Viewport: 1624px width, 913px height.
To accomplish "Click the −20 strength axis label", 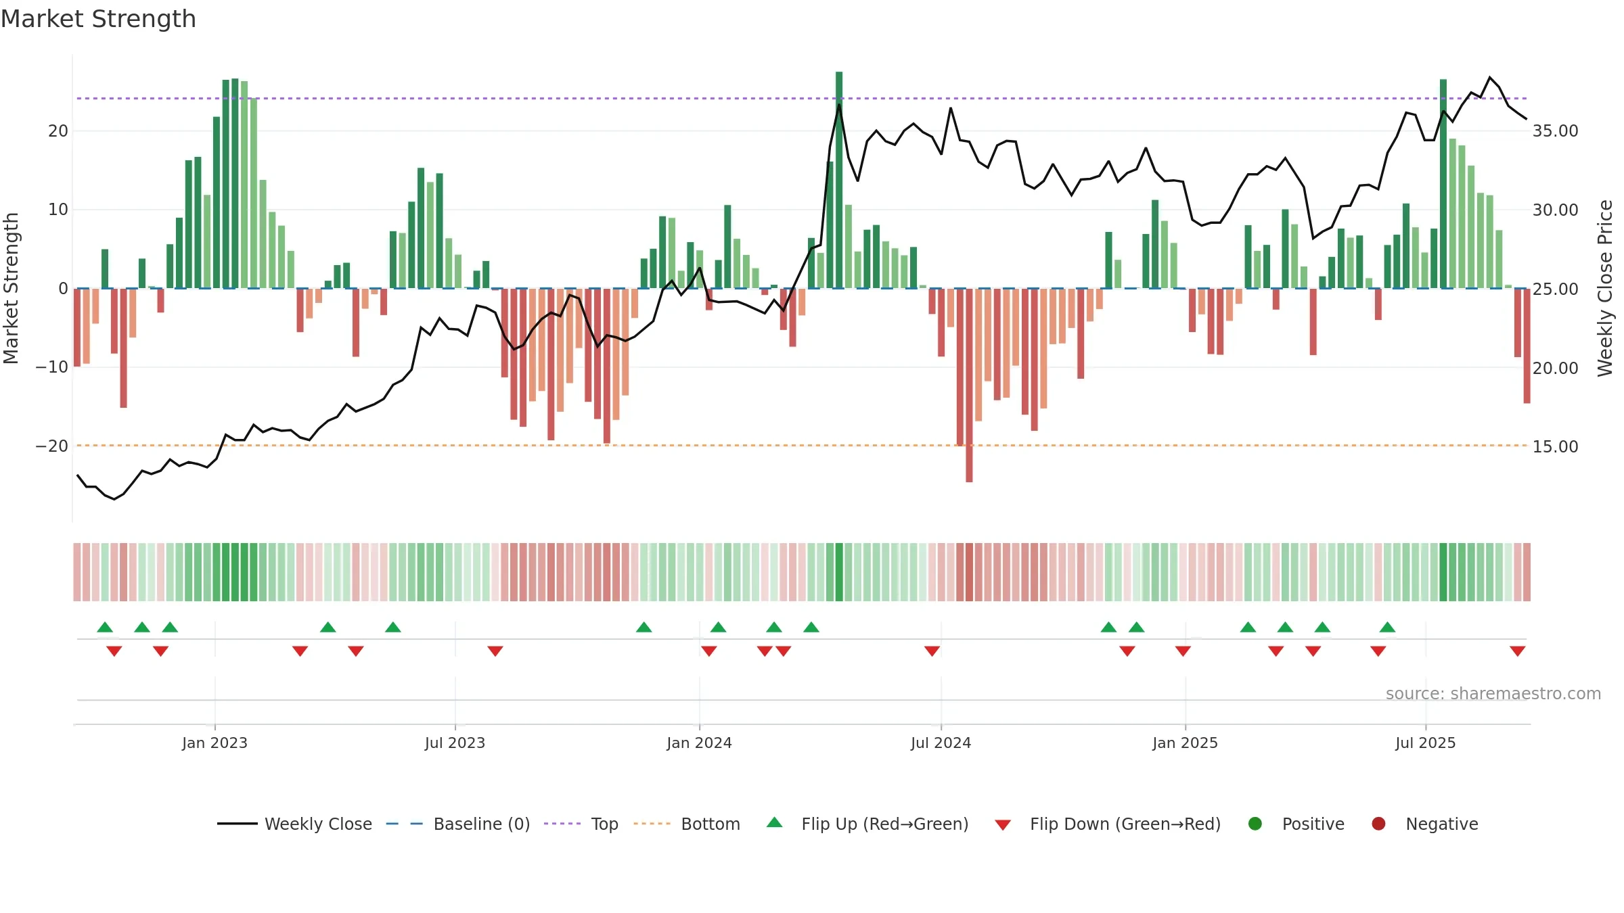I will point(52,446).
